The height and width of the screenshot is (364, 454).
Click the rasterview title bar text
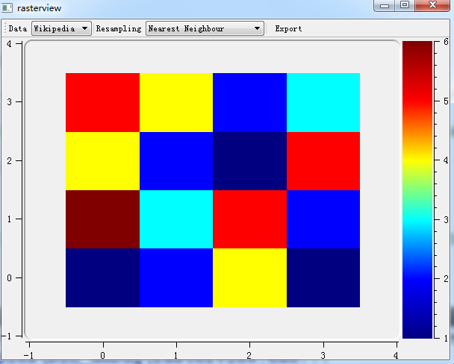(40, 7)
